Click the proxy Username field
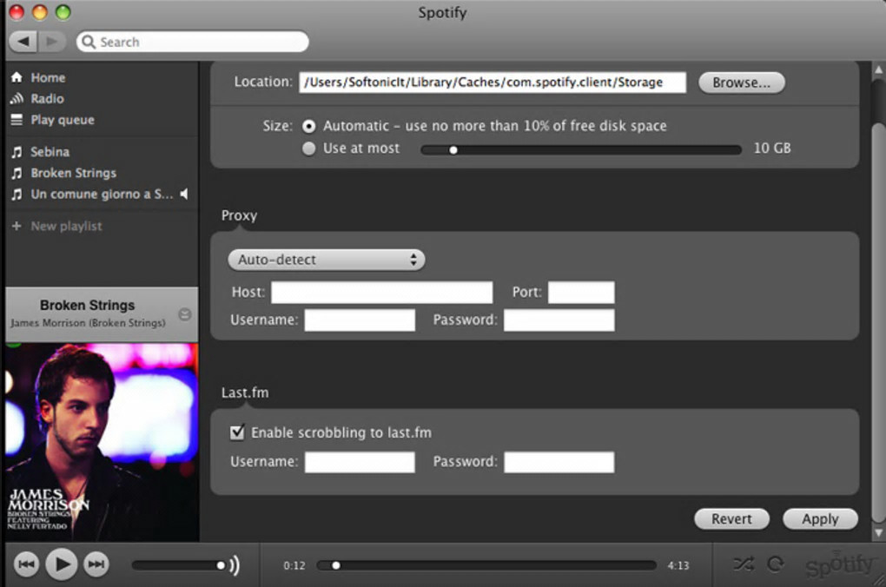This screenshot has height=587, width=886. point(360,320)
